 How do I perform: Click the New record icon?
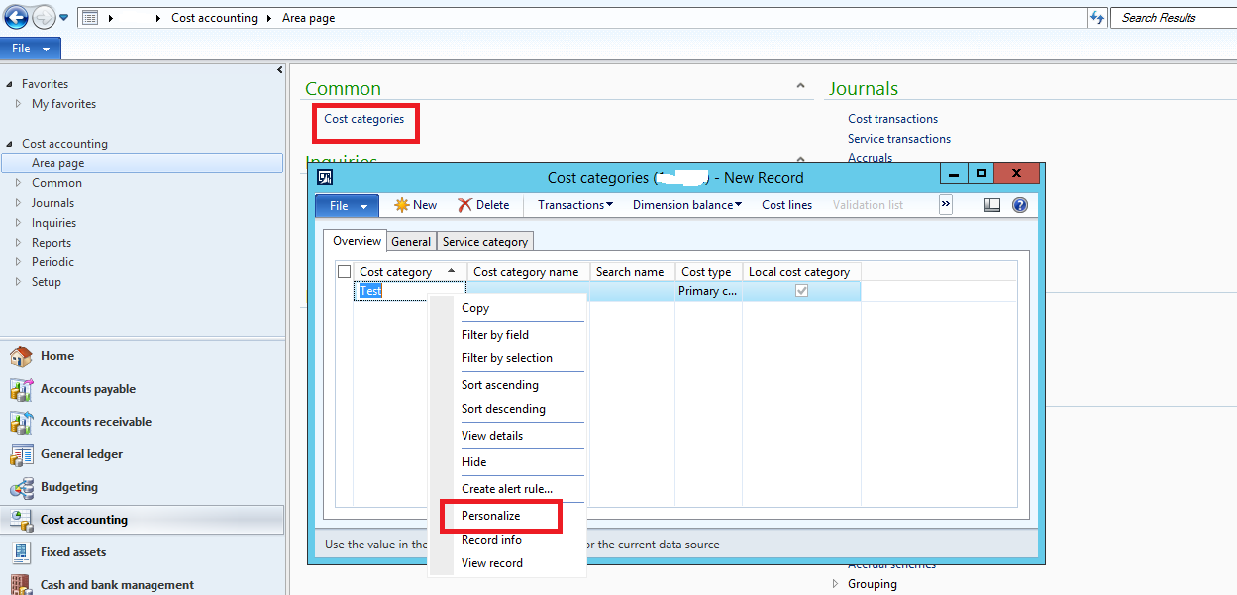[414, 204]
